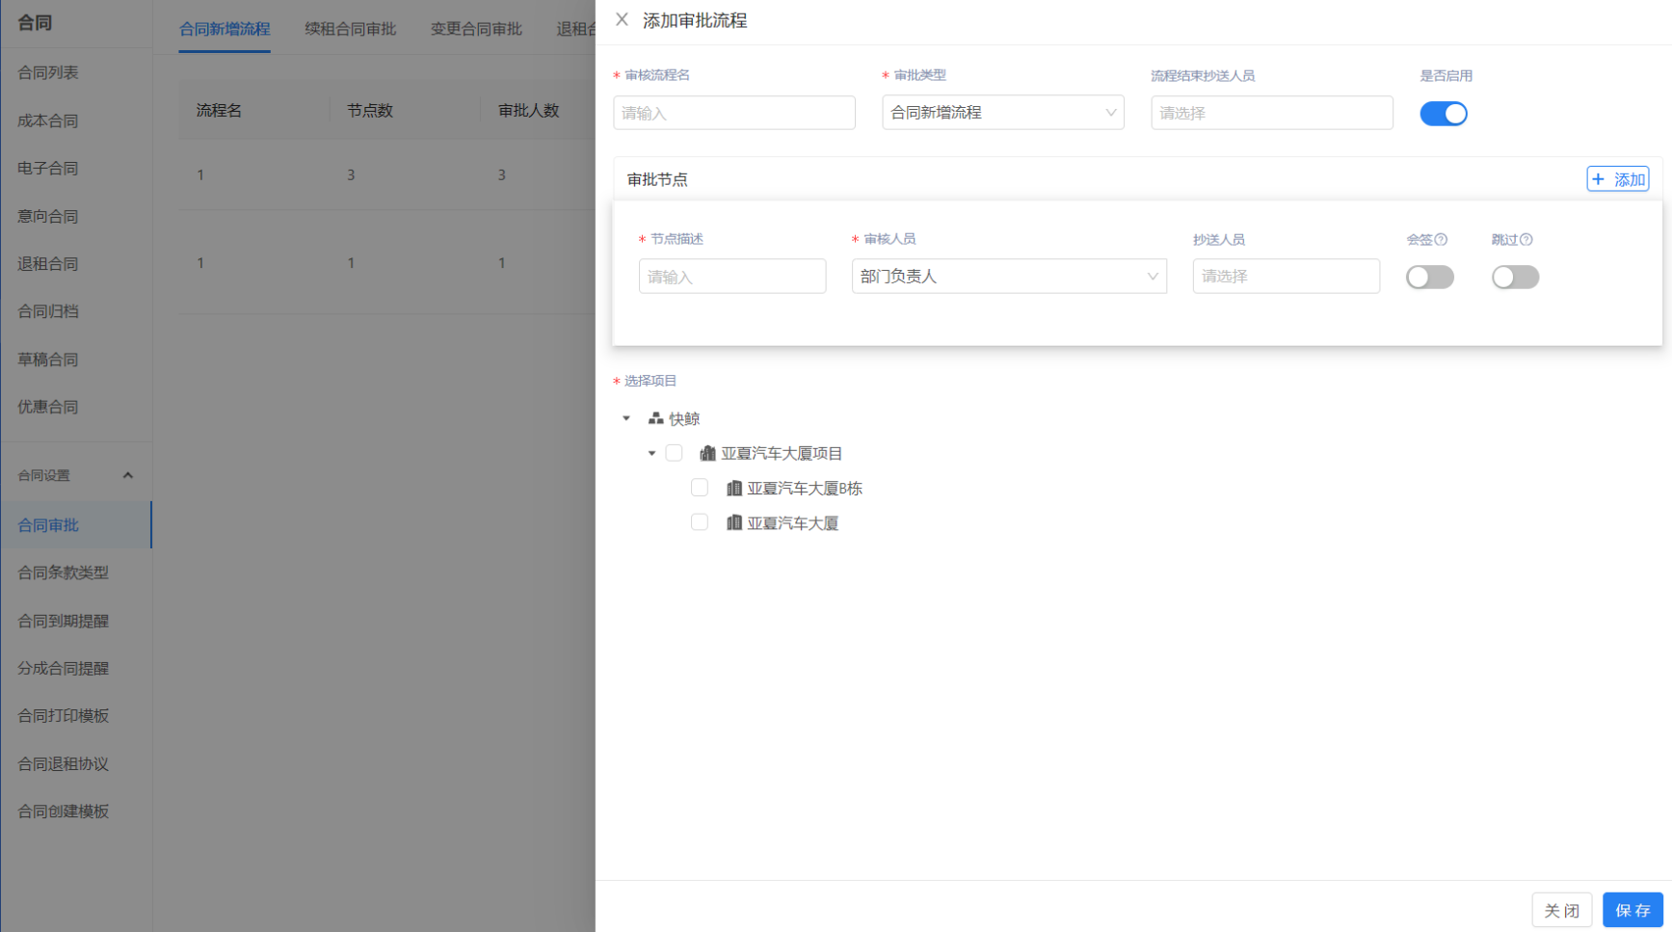The image size is (1672, 932).
Task: Collapse the 快鲸 tree node
Action: [x=626, y=418]
